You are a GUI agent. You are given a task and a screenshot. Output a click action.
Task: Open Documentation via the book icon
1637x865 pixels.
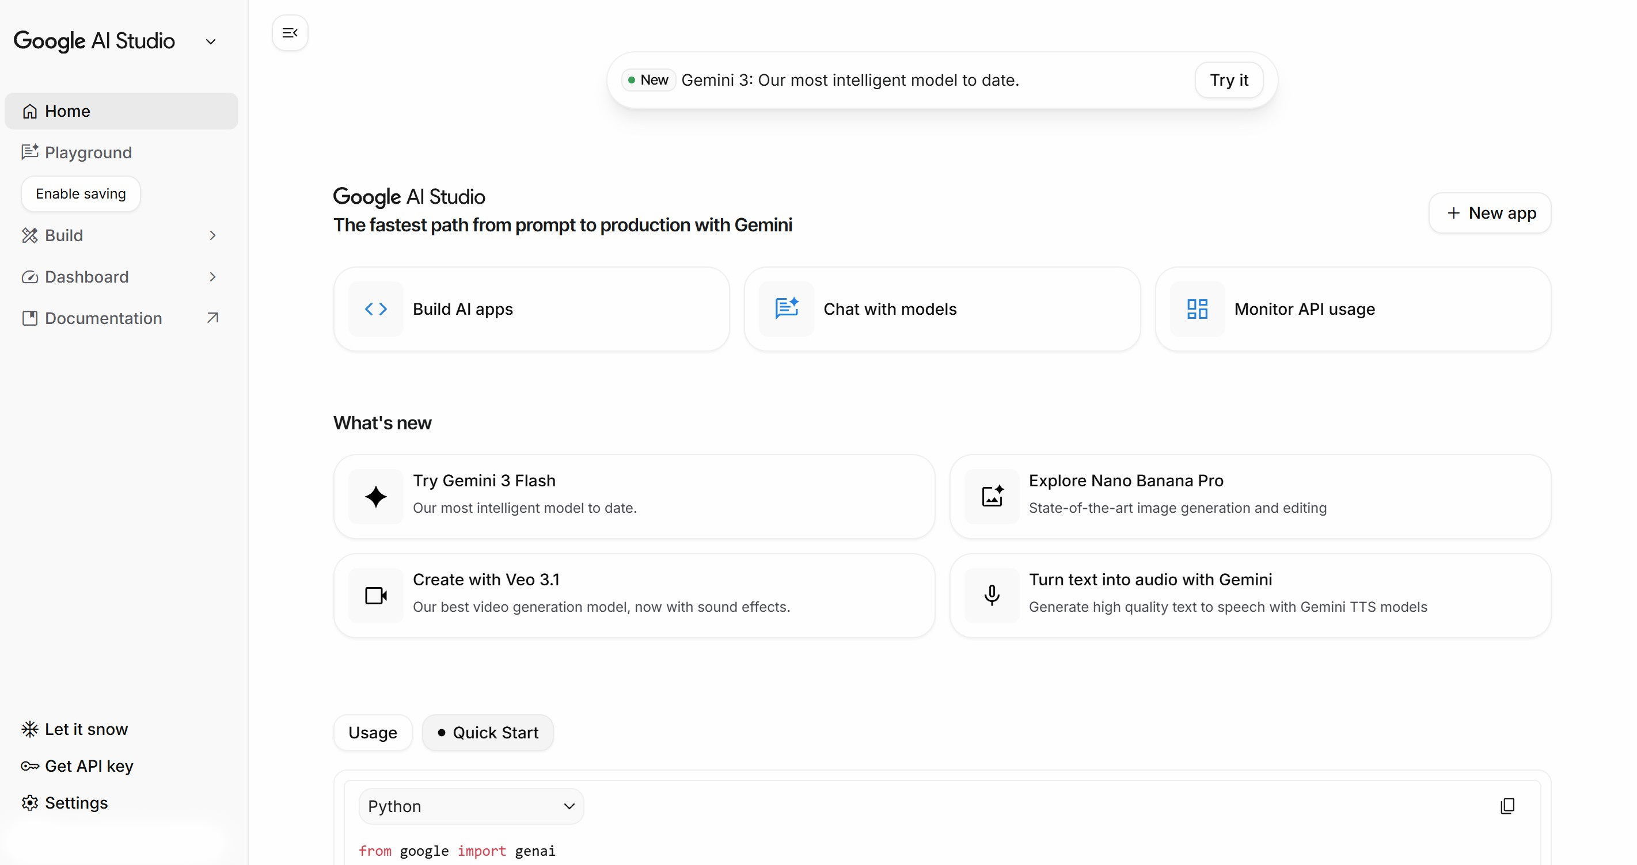tap(30, 318)
